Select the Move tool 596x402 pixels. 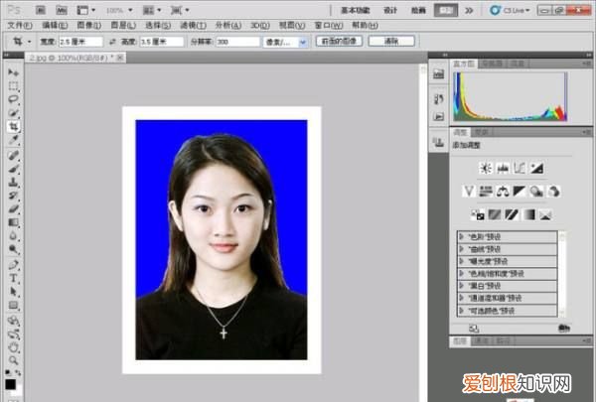13,72
